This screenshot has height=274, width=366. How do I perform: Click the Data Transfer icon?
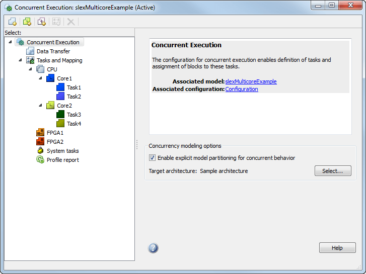(x=30, y=51)
